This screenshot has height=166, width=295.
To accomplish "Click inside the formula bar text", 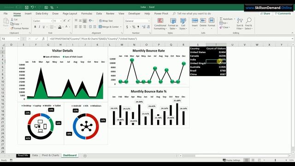I will 94,39.
